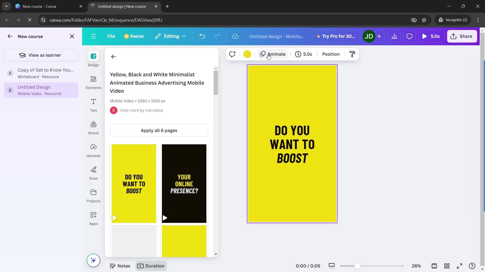Open the Projects panel
485x272 pixels.
(x=93, y=196)
